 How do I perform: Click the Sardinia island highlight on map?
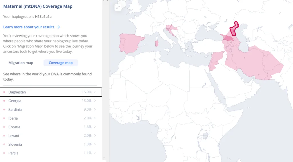(x=157, y=43)
